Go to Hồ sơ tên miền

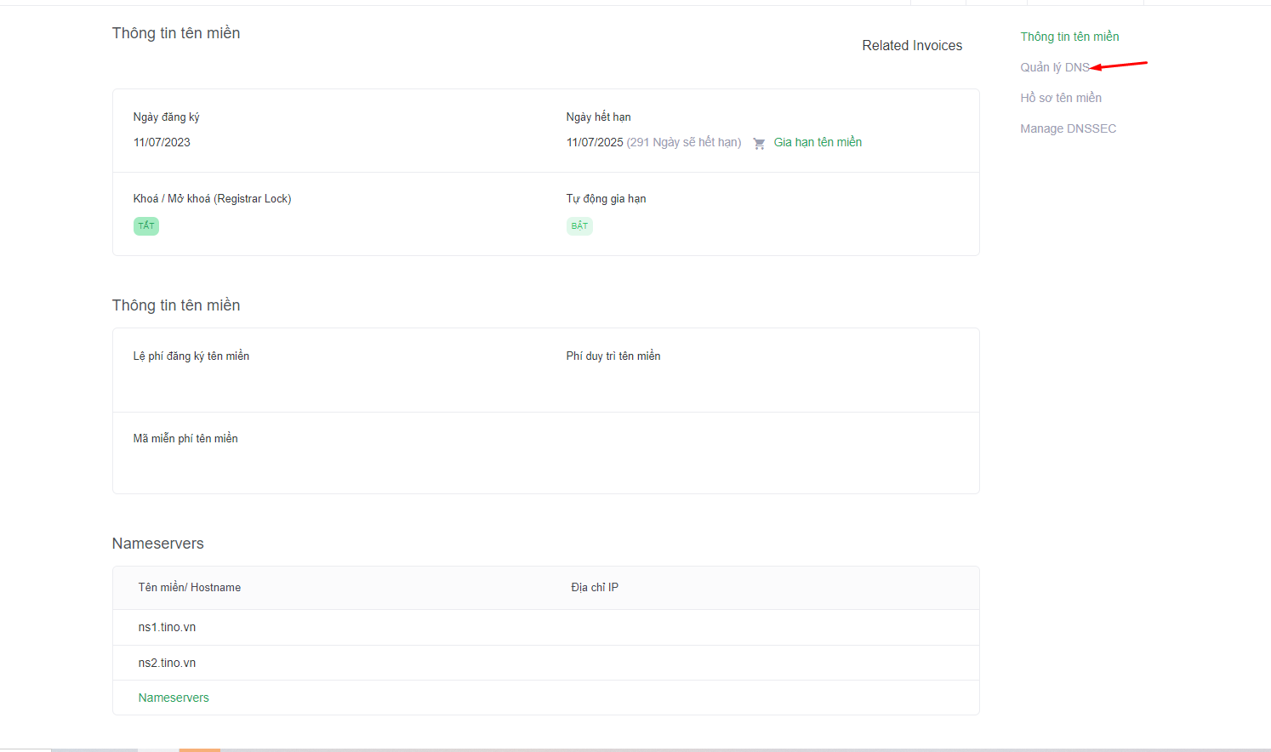(x=1061, y=98)
